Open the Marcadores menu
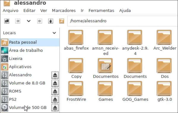The image size is (178, 113). (x=64, y=11)
